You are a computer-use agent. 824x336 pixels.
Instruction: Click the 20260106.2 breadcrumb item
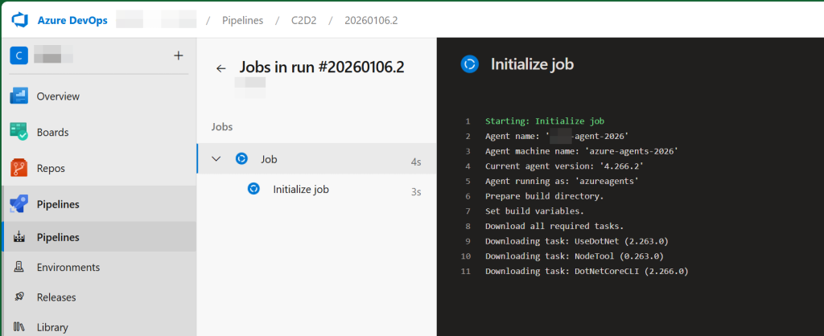click(371, 18)
